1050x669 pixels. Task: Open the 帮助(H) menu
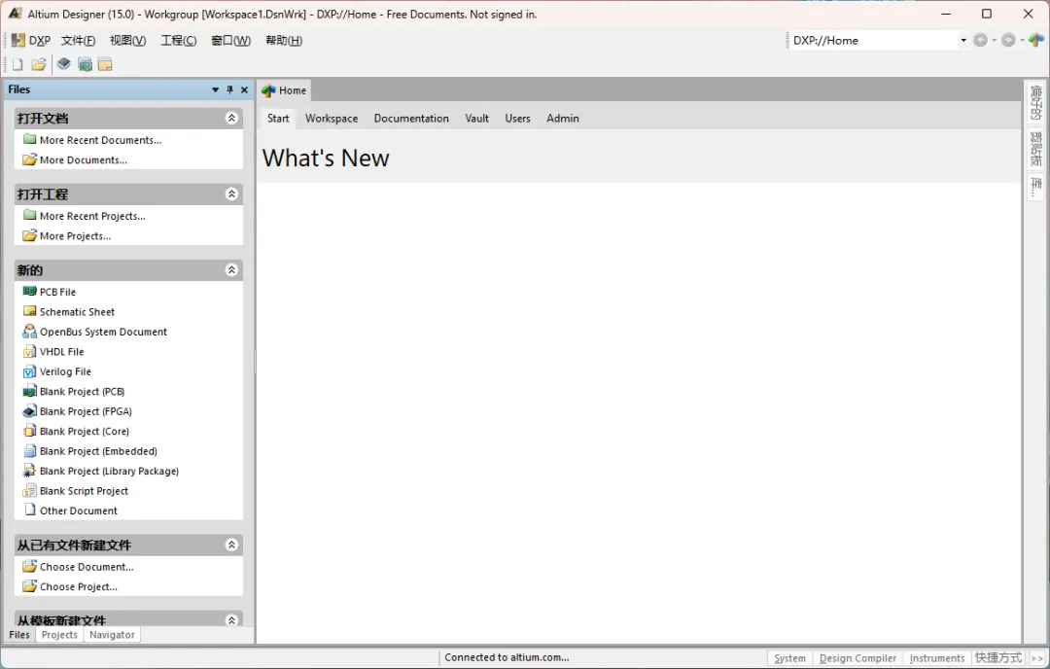coord(284,40)
